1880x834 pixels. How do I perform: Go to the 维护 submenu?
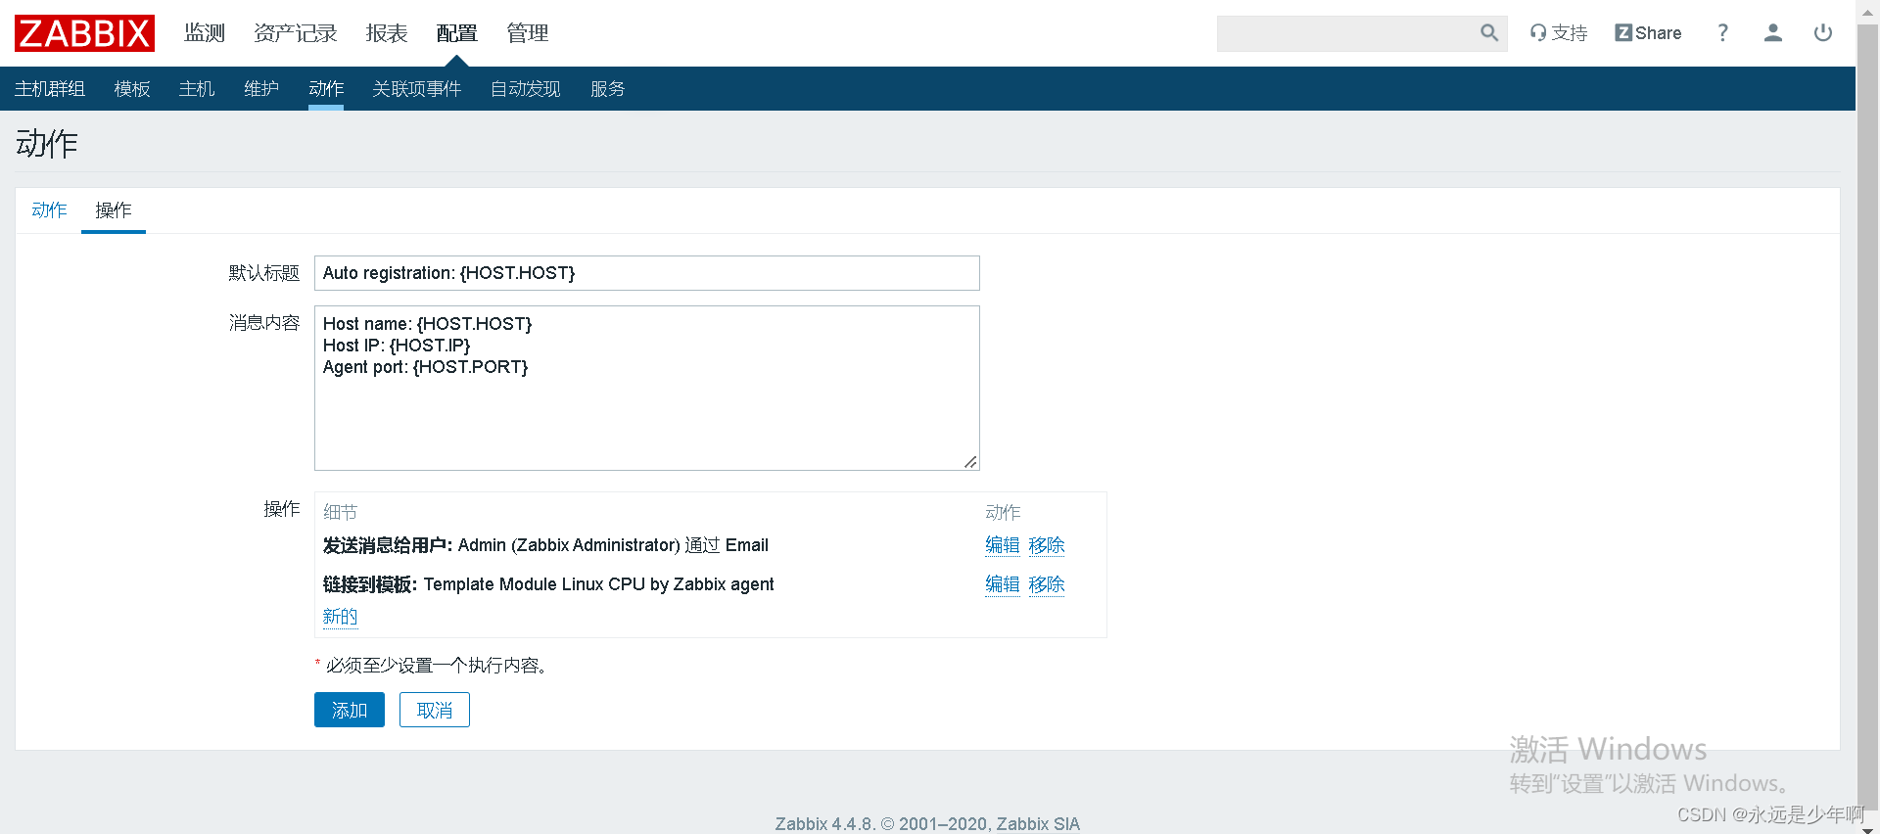(261, 89)
